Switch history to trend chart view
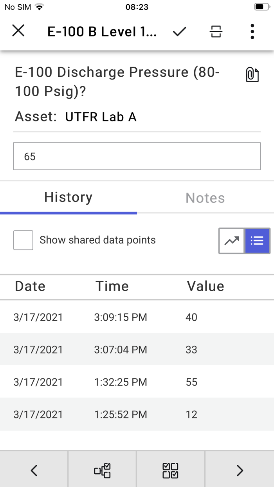Image resolution: width=274 pixels, height=487 pixels. pyautogui.click(x=232, y=241)
